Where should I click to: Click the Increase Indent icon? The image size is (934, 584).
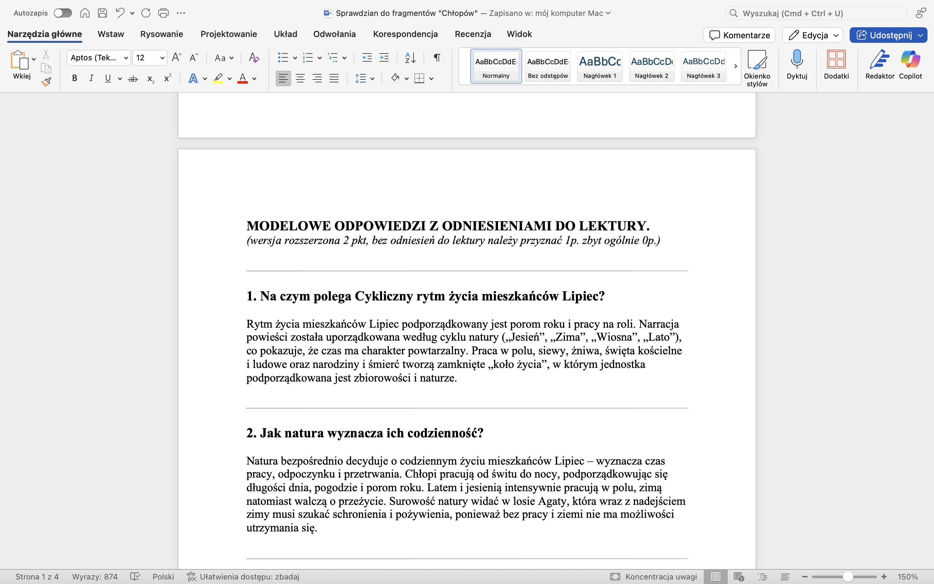coord(384,58)
